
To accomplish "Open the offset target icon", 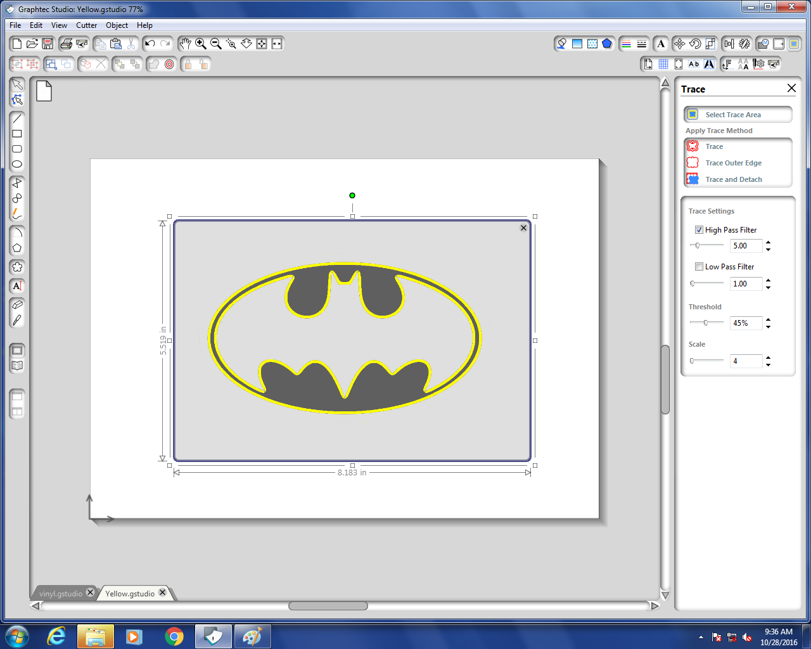I will [x=169, y=64].
